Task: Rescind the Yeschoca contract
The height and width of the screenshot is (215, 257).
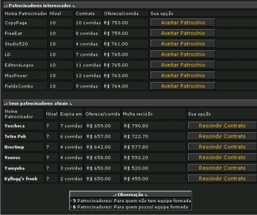Action: [x=222, y=126]
